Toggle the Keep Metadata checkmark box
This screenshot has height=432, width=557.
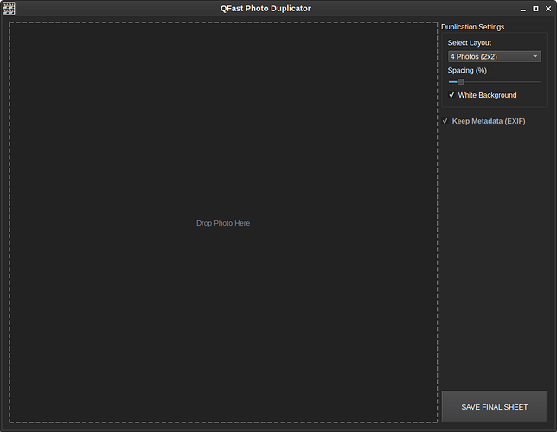pos(445,121)
